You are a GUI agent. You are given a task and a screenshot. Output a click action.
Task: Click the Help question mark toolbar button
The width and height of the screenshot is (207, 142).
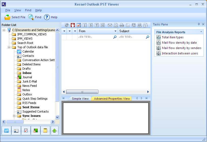coord(51,17)
